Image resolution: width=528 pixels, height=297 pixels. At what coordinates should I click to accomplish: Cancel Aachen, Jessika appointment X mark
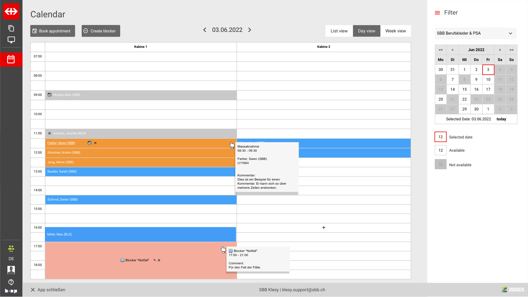50,133
